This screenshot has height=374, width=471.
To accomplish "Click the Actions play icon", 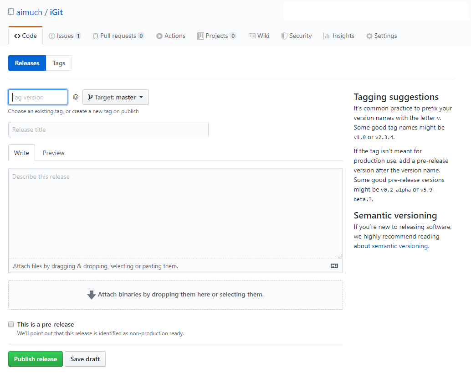I will tap(159, 36).
